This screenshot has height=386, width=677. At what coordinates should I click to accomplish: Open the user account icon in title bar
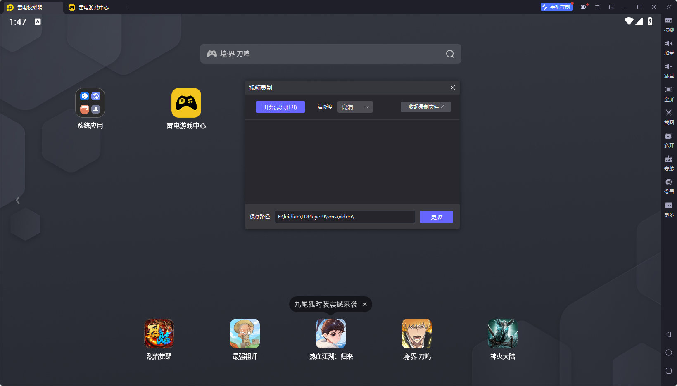[583, 7]
